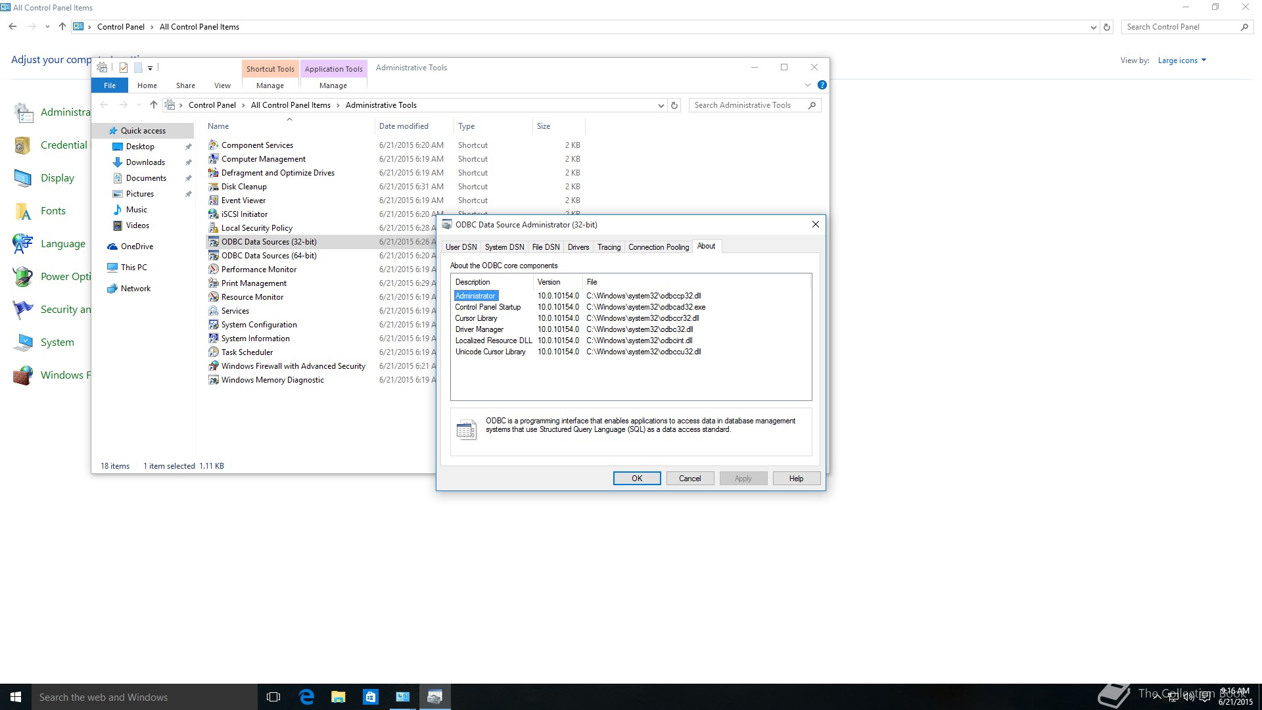Image resolution: width=1262 pixels, height=710 pixels.
Task: Switch to the Drivers tab
Action: [578, 247]
